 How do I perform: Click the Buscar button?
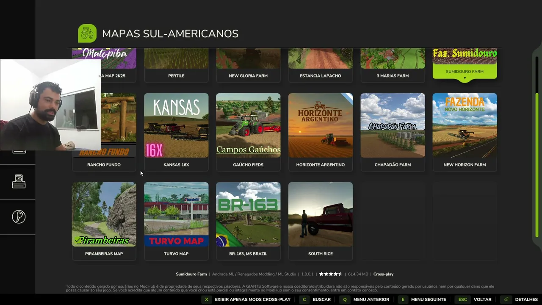315,299
